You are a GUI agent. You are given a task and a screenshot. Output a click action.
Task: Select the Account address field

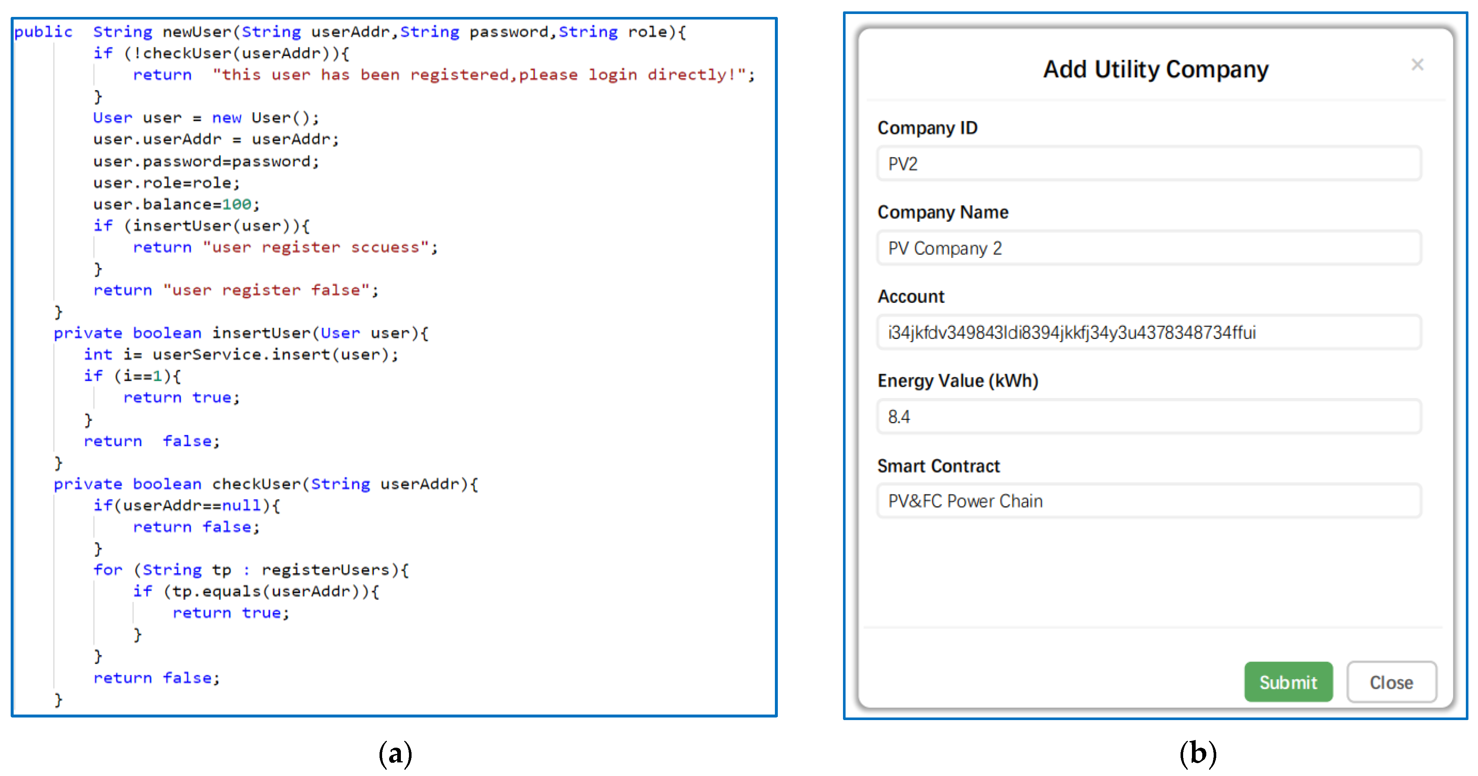click(1149, 333)
